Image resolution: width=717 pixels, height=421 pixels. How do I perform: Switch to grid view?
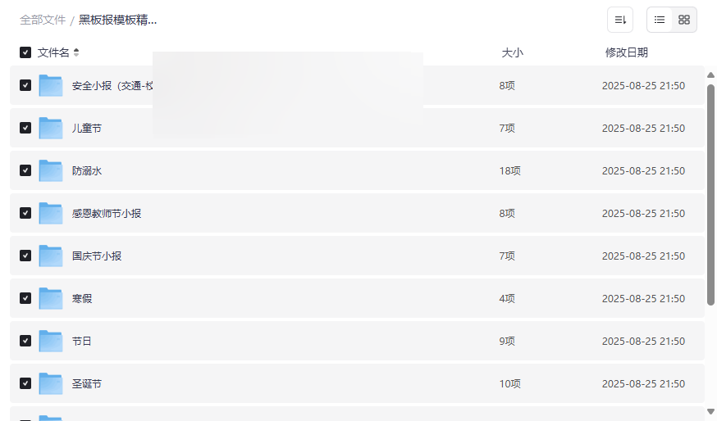pyautogui.click(x=684, y=20)
